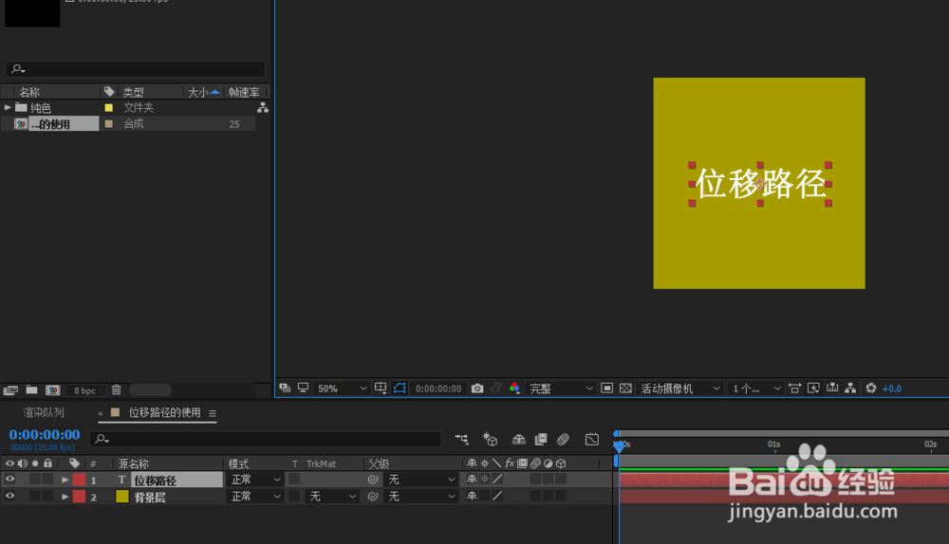
Task: Open blending mode dropdown for 位移路径 layer
Action: coord(255,480)
